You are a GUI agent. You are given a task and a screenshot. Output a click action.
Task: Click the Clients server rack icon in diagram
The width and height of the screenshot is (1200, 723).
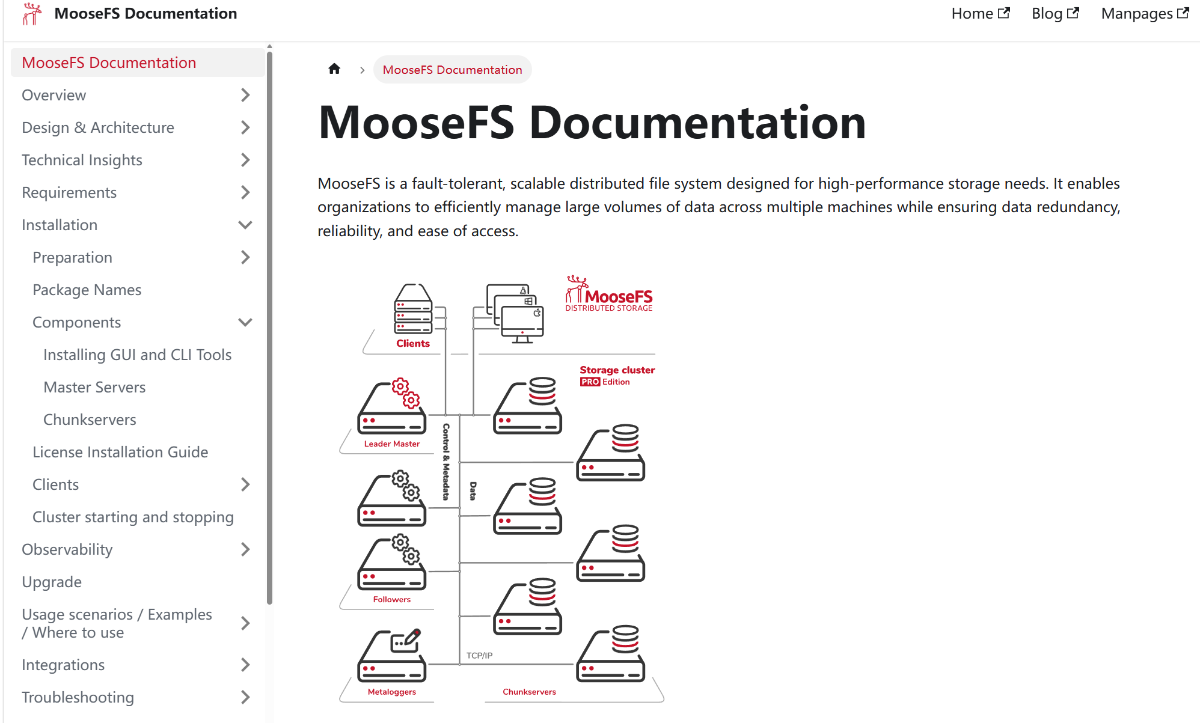tap(413, 309)
